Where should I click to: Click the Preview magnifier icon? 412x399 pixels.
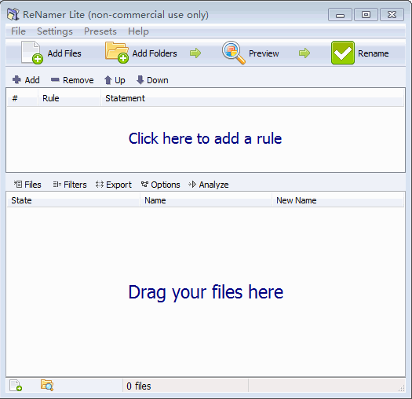pyautogui.click(x=234, y=53)
